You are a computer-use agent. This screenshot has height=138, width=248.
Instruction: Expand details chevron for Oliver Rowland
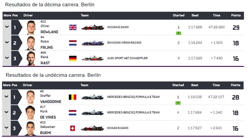7,27
